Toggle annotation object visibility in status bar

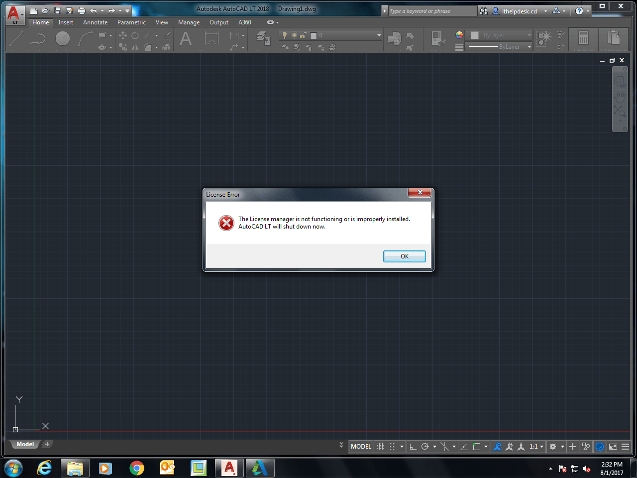tap(497, 447)
